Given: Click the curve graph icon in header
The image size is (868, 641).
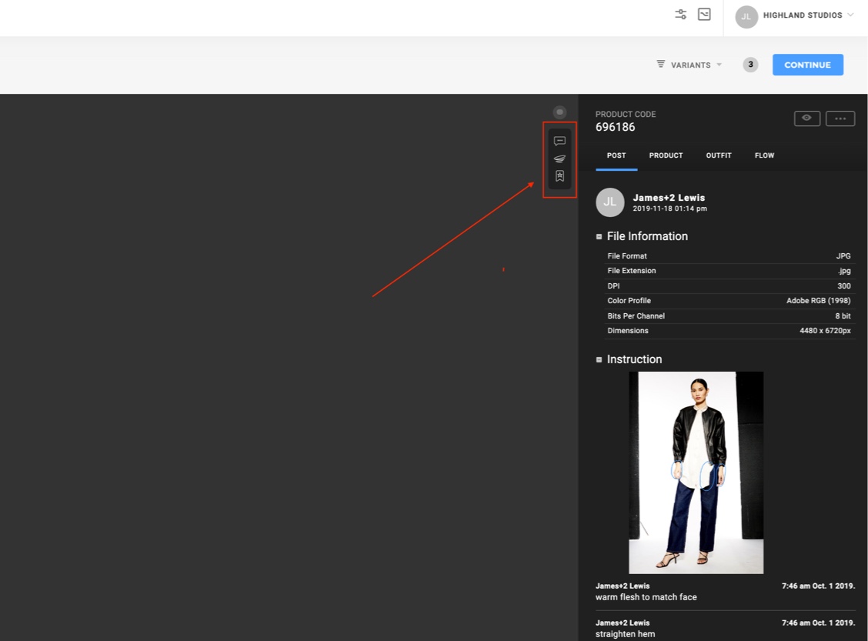Looking at the screenshot, I should [x=704, y=15].
